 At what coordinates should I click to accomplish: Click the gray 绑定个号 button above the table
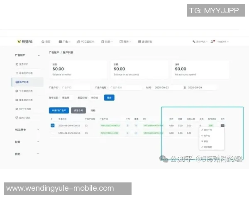(x=78, y=110)
